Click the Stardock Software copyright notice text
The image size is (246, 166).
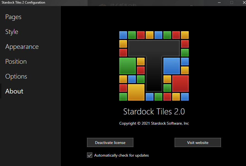154,123
